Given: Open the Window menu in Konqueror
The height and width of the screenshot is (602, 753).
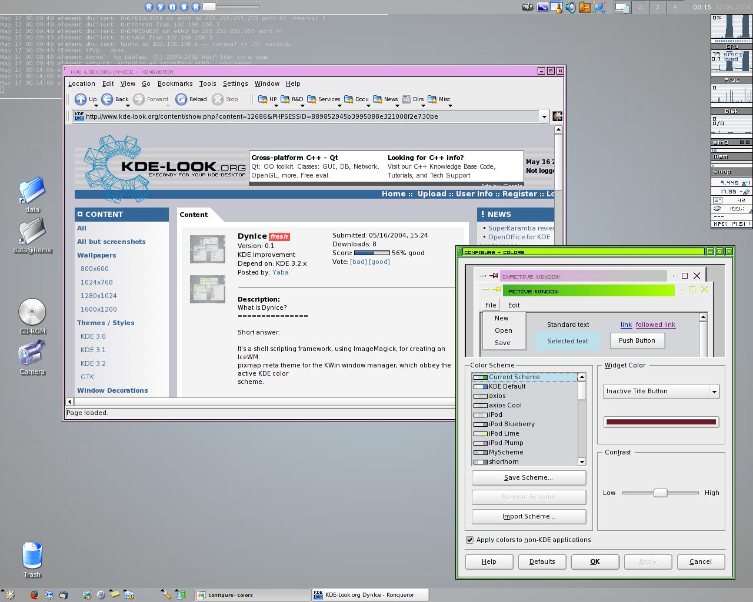Looking at the screenshot, I should [x=267, y=83].
